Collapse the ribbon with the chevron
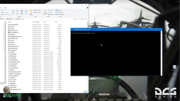Image resolution: width=180 pixels, height=101 pixels. click(85, 8)
